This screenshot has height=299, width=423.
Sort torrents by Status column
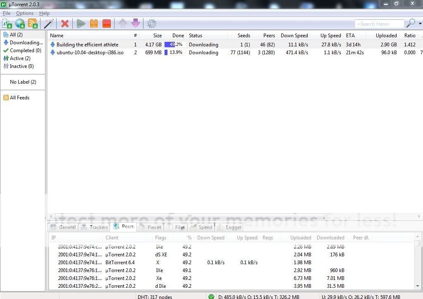pos(207,35)
